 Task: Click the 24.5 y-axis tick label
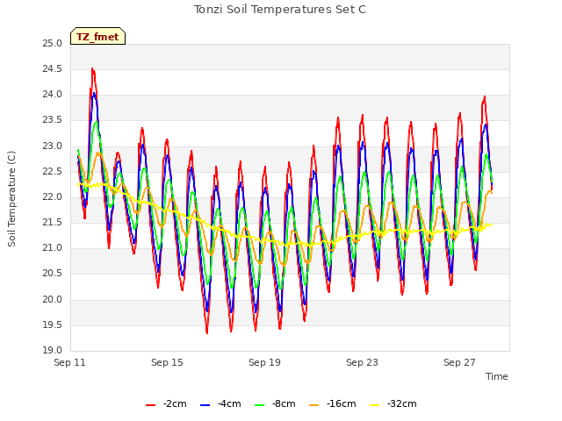pos(53,69)
